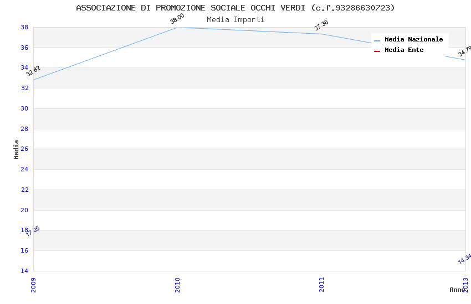Click the x-axis title Anno
The height and width of the screenshot is (304, 471).
point(457,290)
